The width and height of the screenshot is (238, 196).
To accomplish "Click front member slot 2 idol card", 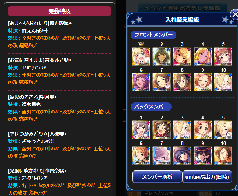I will (x=162, y=56).
